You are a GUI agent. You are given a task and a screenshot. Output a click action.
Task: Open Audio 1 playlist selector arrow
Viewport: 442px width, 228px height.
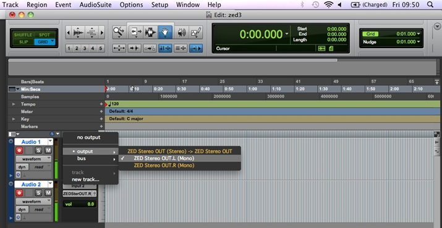pos(50,141)
